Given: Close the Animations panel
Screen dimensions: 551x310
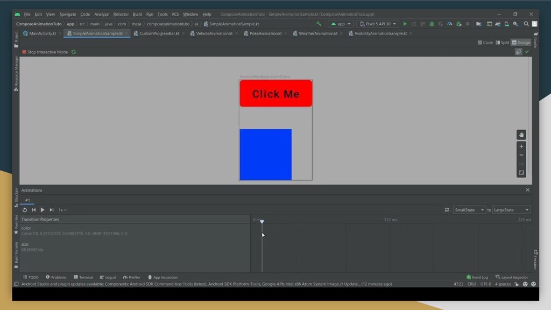Looking at the screenshot, I should [x=527, y=190].
